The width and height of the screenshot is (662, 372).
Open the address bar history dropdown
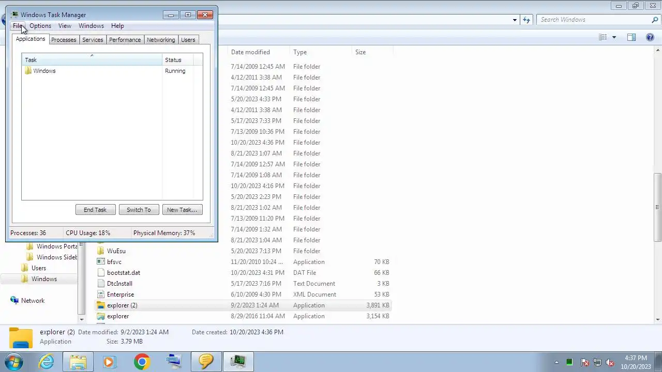[515, 20]
